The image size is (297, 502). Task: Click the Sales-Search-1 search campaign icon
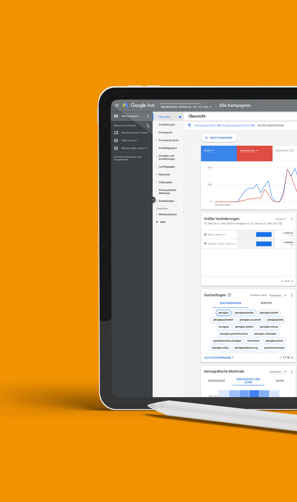116,140
